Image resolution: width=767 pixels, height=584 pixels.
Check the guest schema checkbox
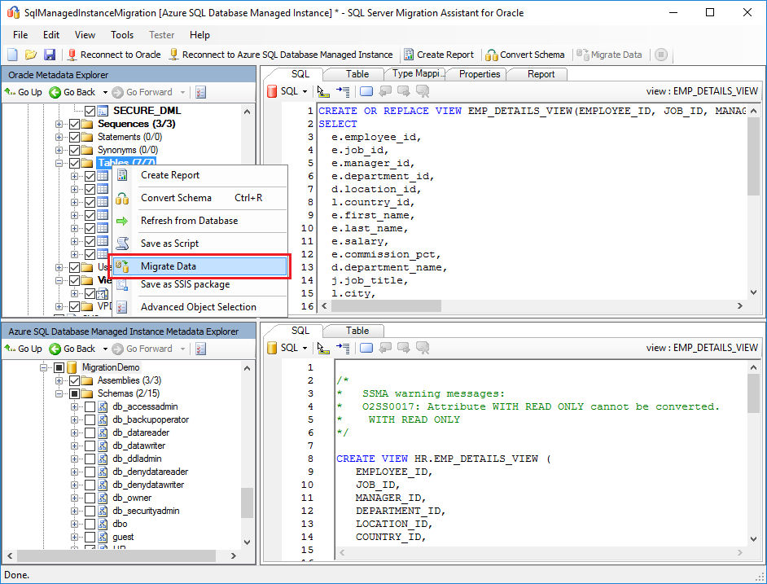[90, 537]
